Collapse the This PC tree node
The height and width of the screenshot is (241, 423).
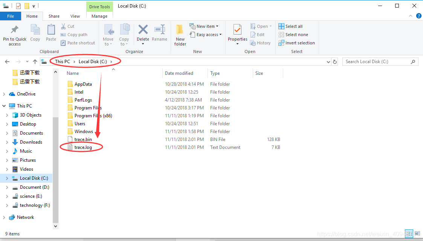coord(4,106)
